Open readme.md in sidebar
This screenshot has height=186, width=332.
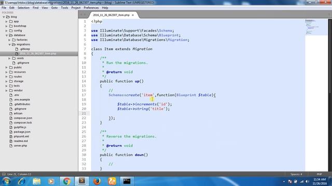(x=21, y=141)
